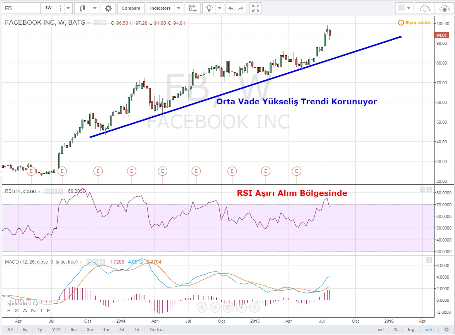Open the layout selector square dropdown
This screenshot has width=455, height=335.
[x=404, y=8]
